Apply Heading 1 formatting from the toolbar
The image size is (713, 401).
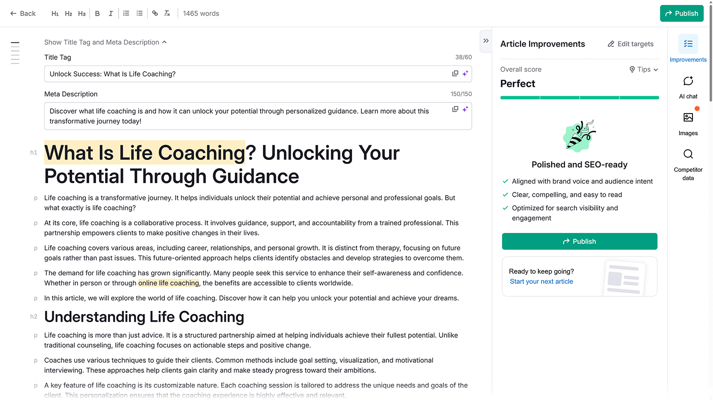point(55,13)
